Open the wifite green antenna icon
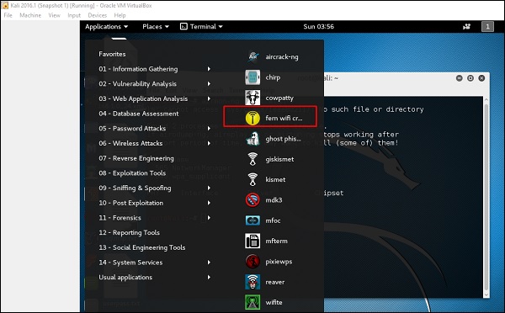Image resolution: width=505 pixels, height=313 pixels. coord(252,302)
